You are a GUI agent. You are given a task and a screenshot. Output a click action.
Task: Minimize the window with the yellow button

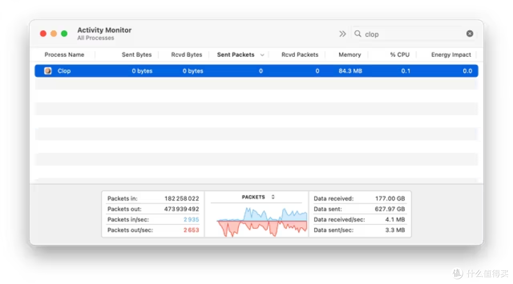54,34
